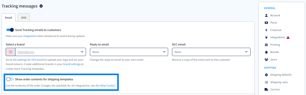The height and width of the screenshot is (95, 306).
Task: Open Users via the group icon
Action: pos(266,59)
